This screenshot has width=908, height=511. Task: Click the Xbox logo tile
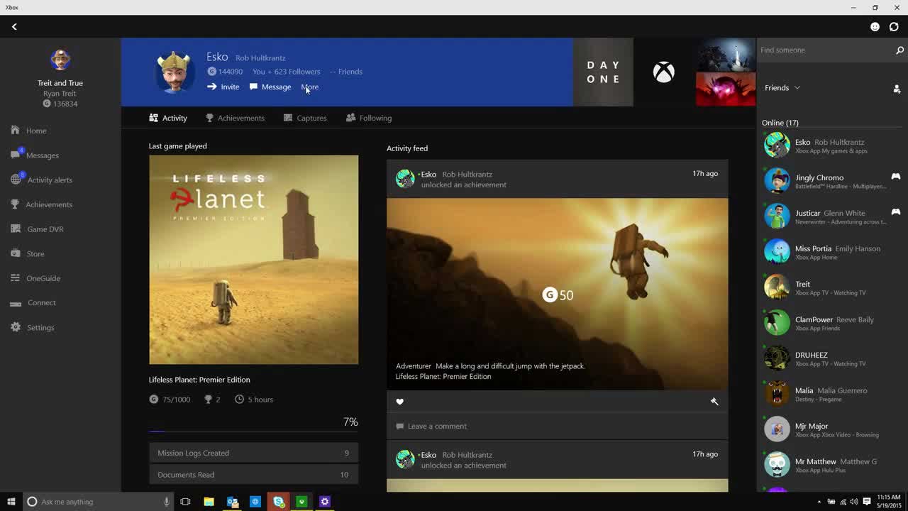point(664,72)
